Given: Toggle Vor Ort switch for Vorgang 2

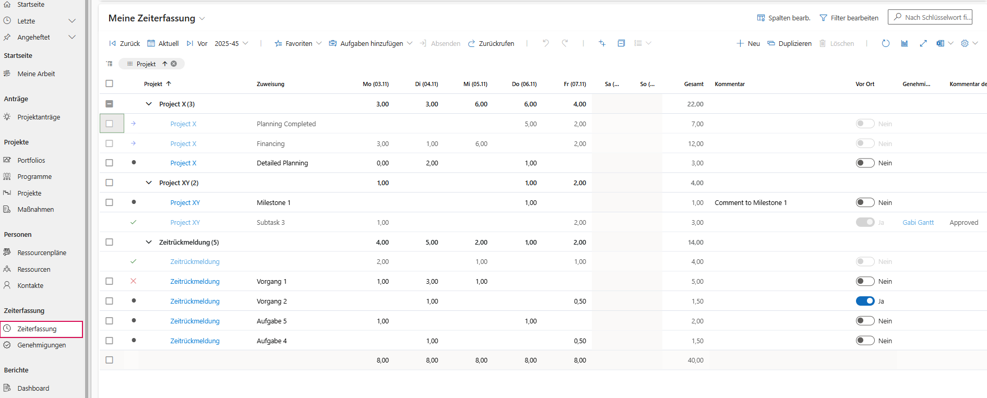Looking at the screenshot, I should tap(865, 301).
